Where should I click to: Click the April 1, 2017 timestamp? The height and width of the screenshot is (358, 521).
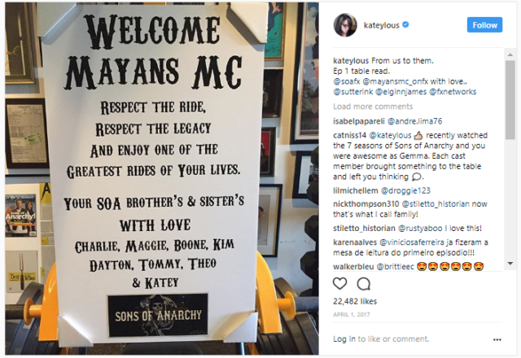351,315
